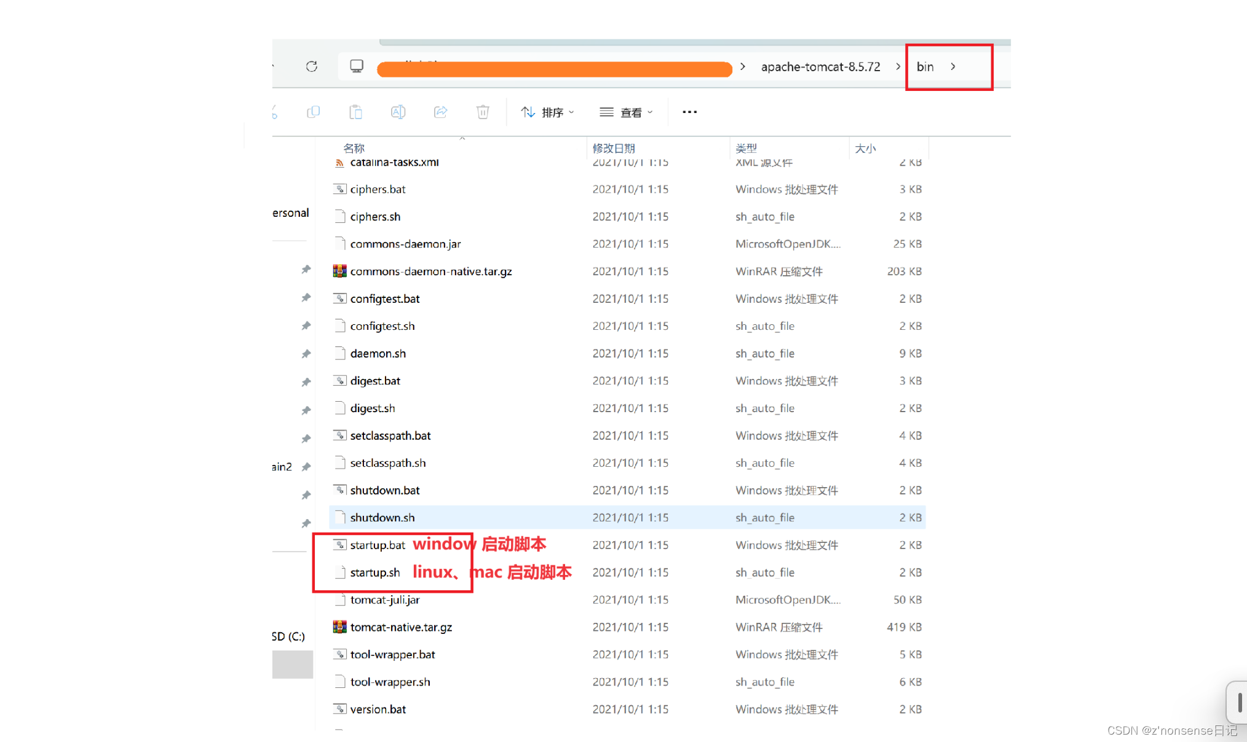
Task: Select digest.sh file
Action: pyautogui.click(x=373, y=408)
